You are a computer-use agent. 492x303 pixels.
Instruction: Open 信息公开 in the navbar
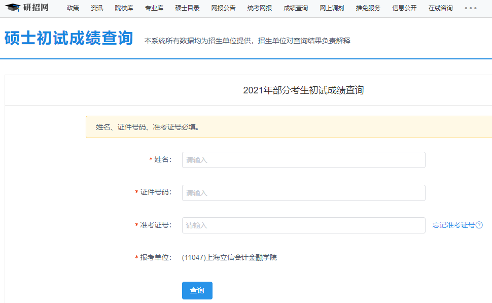point(403,8)
